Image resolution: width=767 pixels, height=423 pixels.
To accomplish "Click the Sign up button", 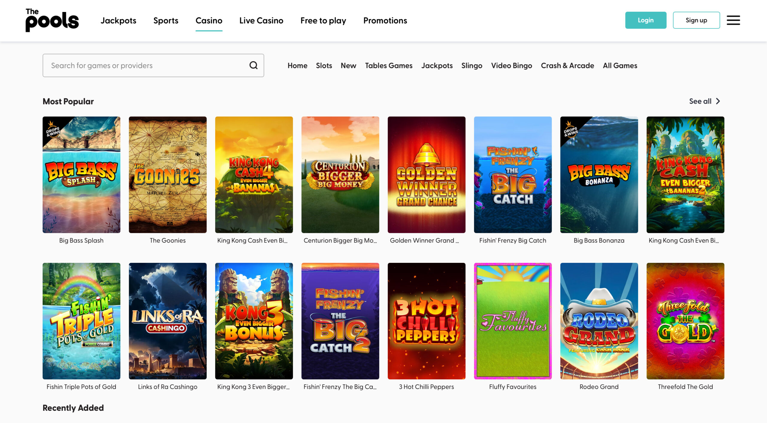I will 696,20.
